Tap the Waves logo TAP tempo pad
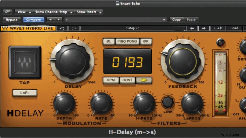 pos(25,62)
